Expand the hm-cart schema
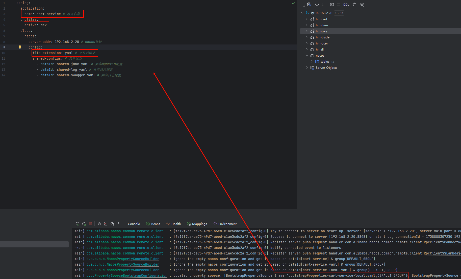 (x=307, y=19)
